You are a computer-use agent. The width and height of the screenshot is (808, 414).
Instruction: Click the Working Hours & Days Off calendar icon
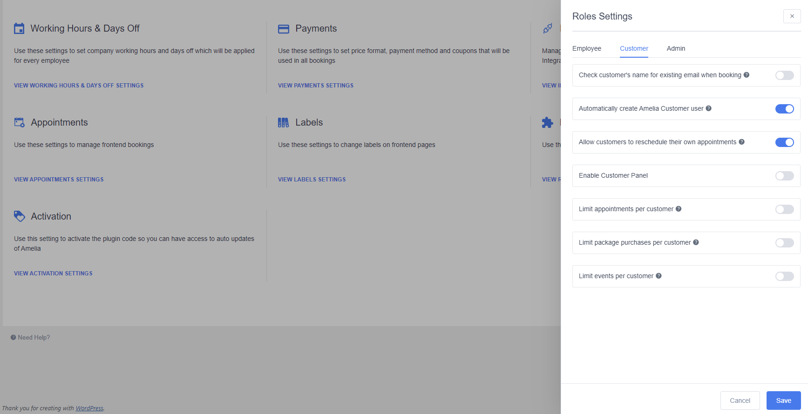point(19,28)
